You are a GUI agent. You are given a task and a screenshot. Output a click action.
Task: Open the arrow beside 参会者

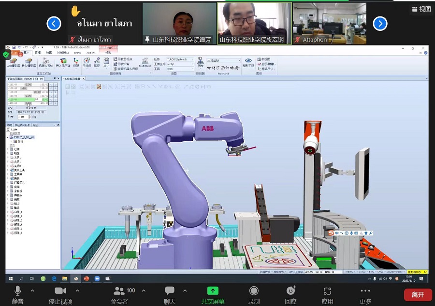click(x=144, y=291)
